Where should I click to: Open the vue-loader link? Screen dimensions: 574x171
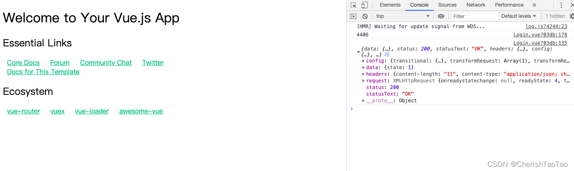pyautogui.click(x=92, y=111)
